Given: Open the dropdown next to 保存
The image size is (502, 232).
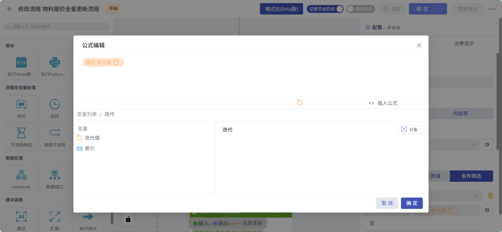Looking at the screenshot, I should tap(441, 9).
